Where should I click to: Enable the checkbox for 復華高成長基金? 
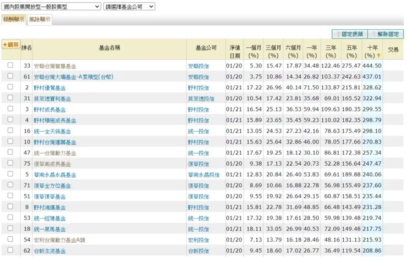[x=10, y=164]
